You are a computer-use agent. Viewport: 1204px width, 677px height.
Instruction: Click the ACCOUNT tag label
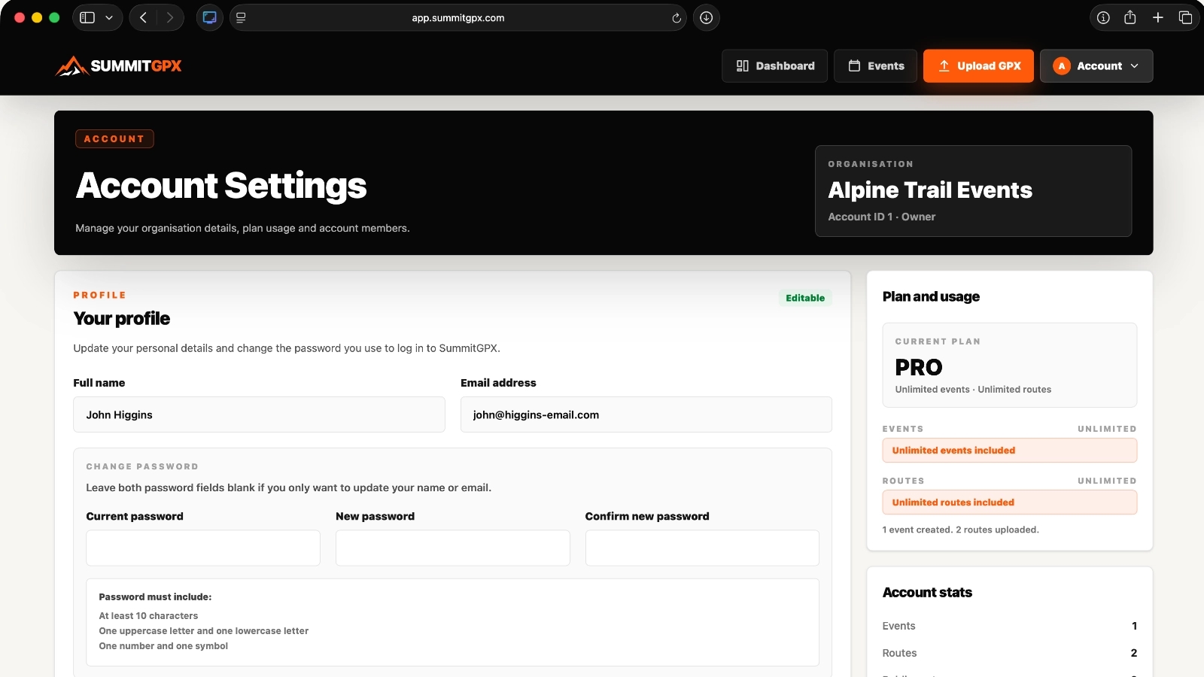pyautogui.click(x=114, y=138)
